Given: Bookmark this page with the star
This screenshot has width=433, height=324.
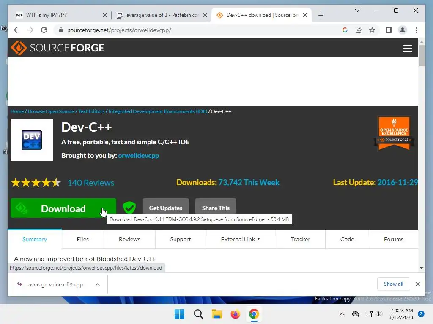Looking at the screenshot, I should 372,30.
